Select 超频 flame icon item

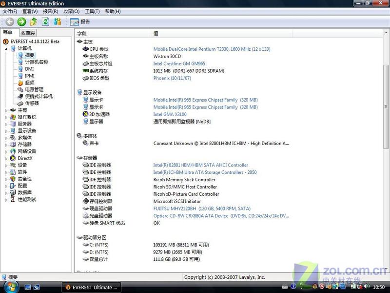(20, 83)
